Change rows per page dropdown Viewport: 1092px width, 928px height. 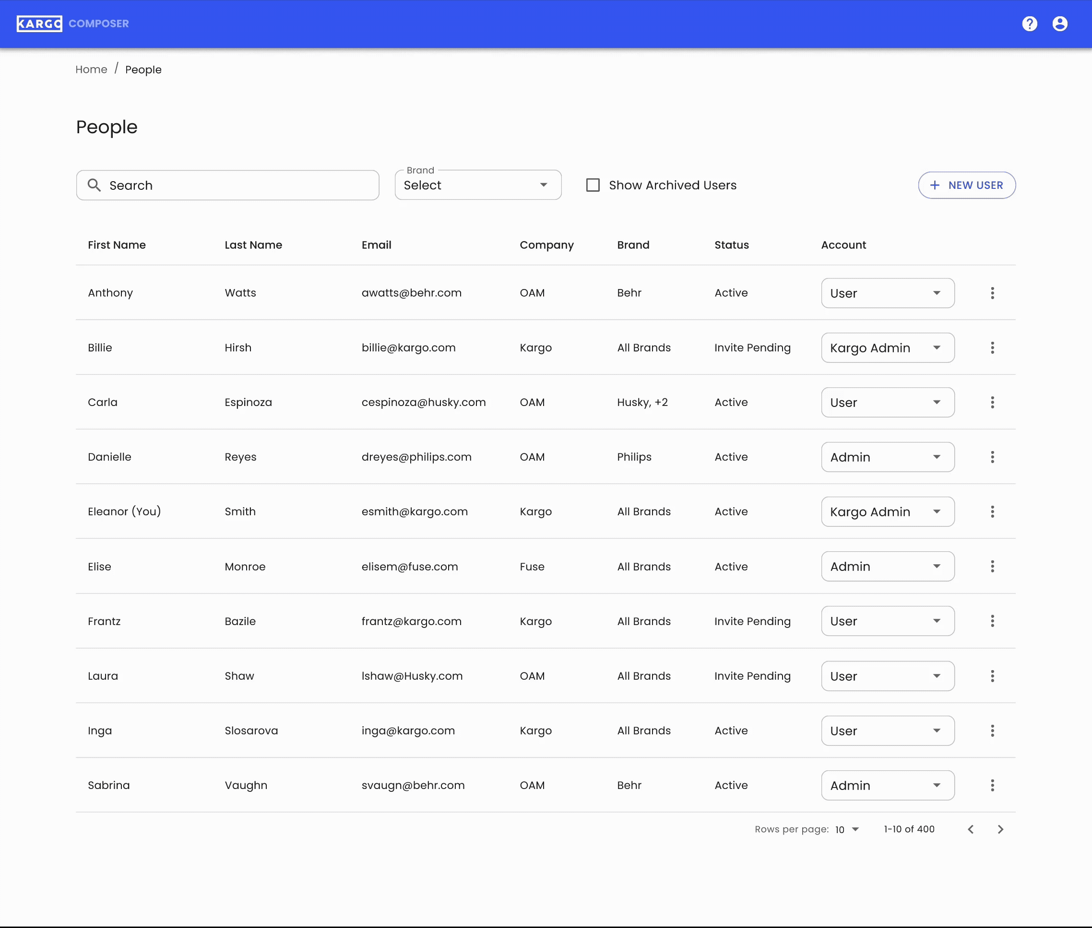click(847, 829)
